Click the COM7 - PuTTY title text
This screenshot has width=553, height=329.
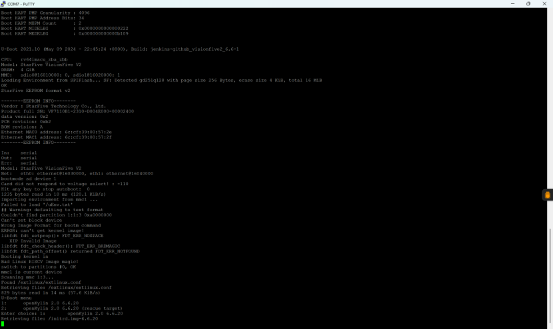[x=21, y=4]
